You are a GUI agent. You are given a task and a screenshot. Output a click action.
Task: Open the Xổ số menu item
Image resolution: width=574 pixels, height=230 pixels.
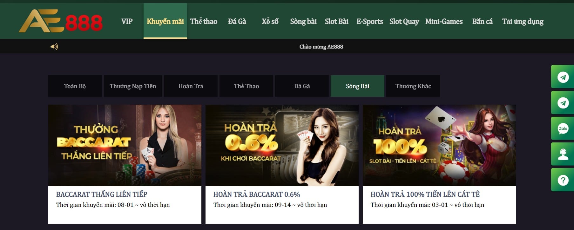tap(270, 21)
